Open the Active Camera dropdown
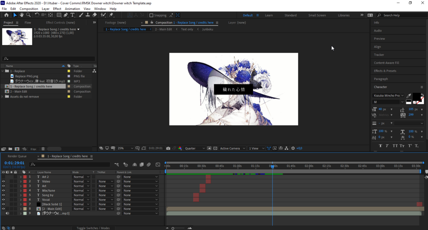 click(x=233, y=148)
